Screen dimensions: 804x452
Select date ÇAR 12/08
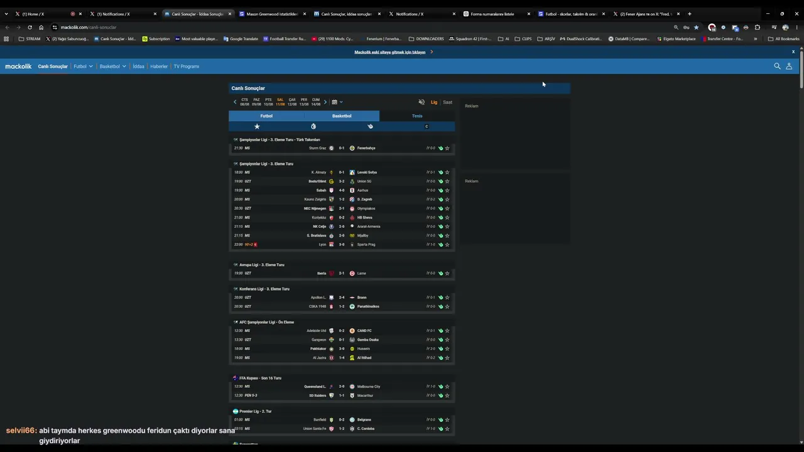click(292, 102)
